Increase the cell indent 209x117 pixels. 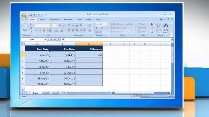(85, 31)
